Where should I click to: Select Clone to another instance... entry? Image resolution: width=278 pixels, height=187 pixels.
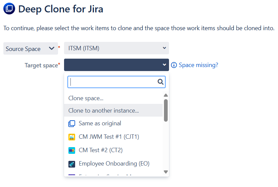coord(103,110)
